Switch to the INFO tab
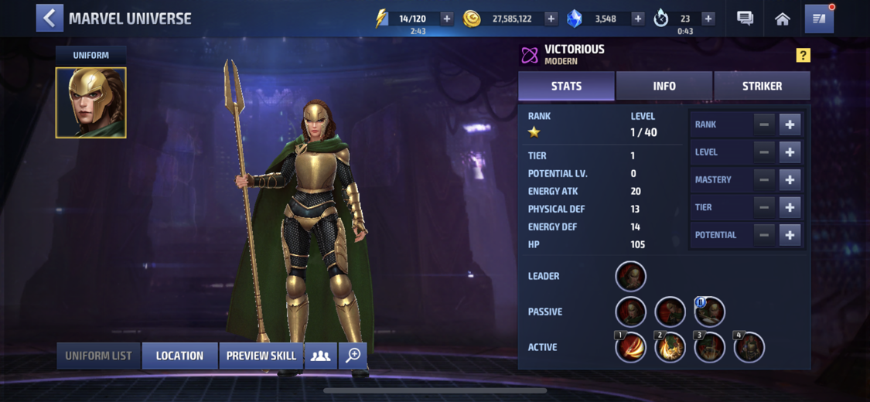Viewport: 870px width, 402px height. (x=664, y=86)
